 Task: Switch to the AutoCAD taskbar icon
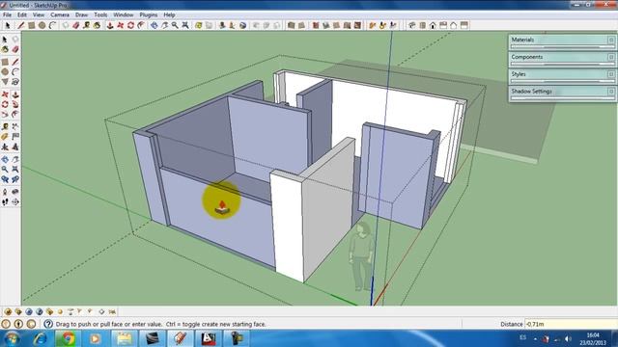pos(209,338)
